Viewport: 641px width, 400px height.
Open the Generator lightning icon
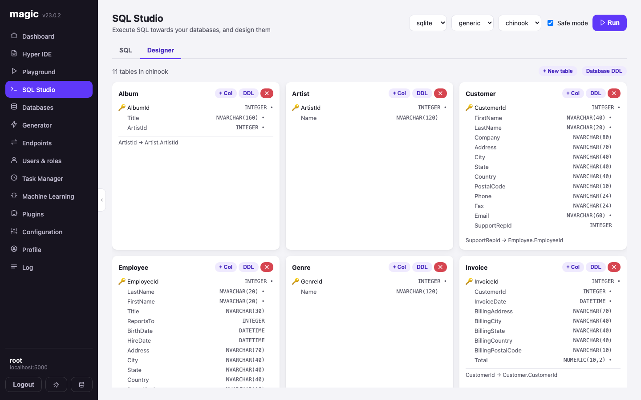(x=14, y=124)
